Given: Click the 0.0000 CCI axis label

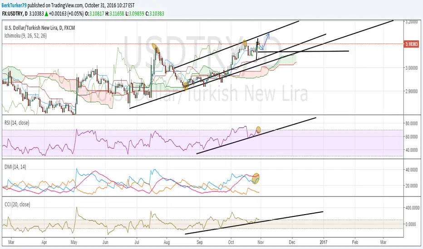Looking at the screenshot, I should [411, 224].
